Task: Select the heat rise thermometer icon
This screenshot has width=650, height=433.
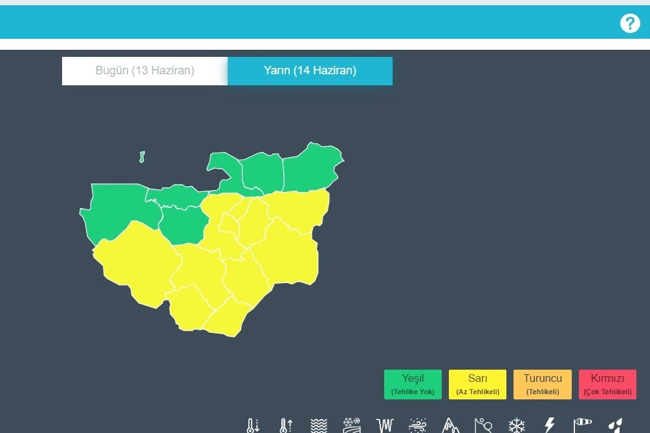Action: click(285, 425)
